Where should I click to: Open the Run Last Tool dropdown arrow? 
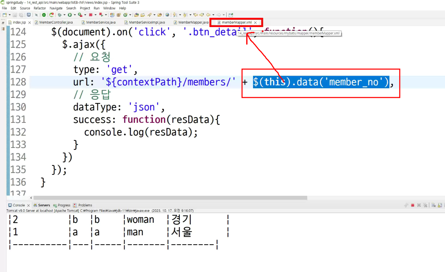click(85, 15)
